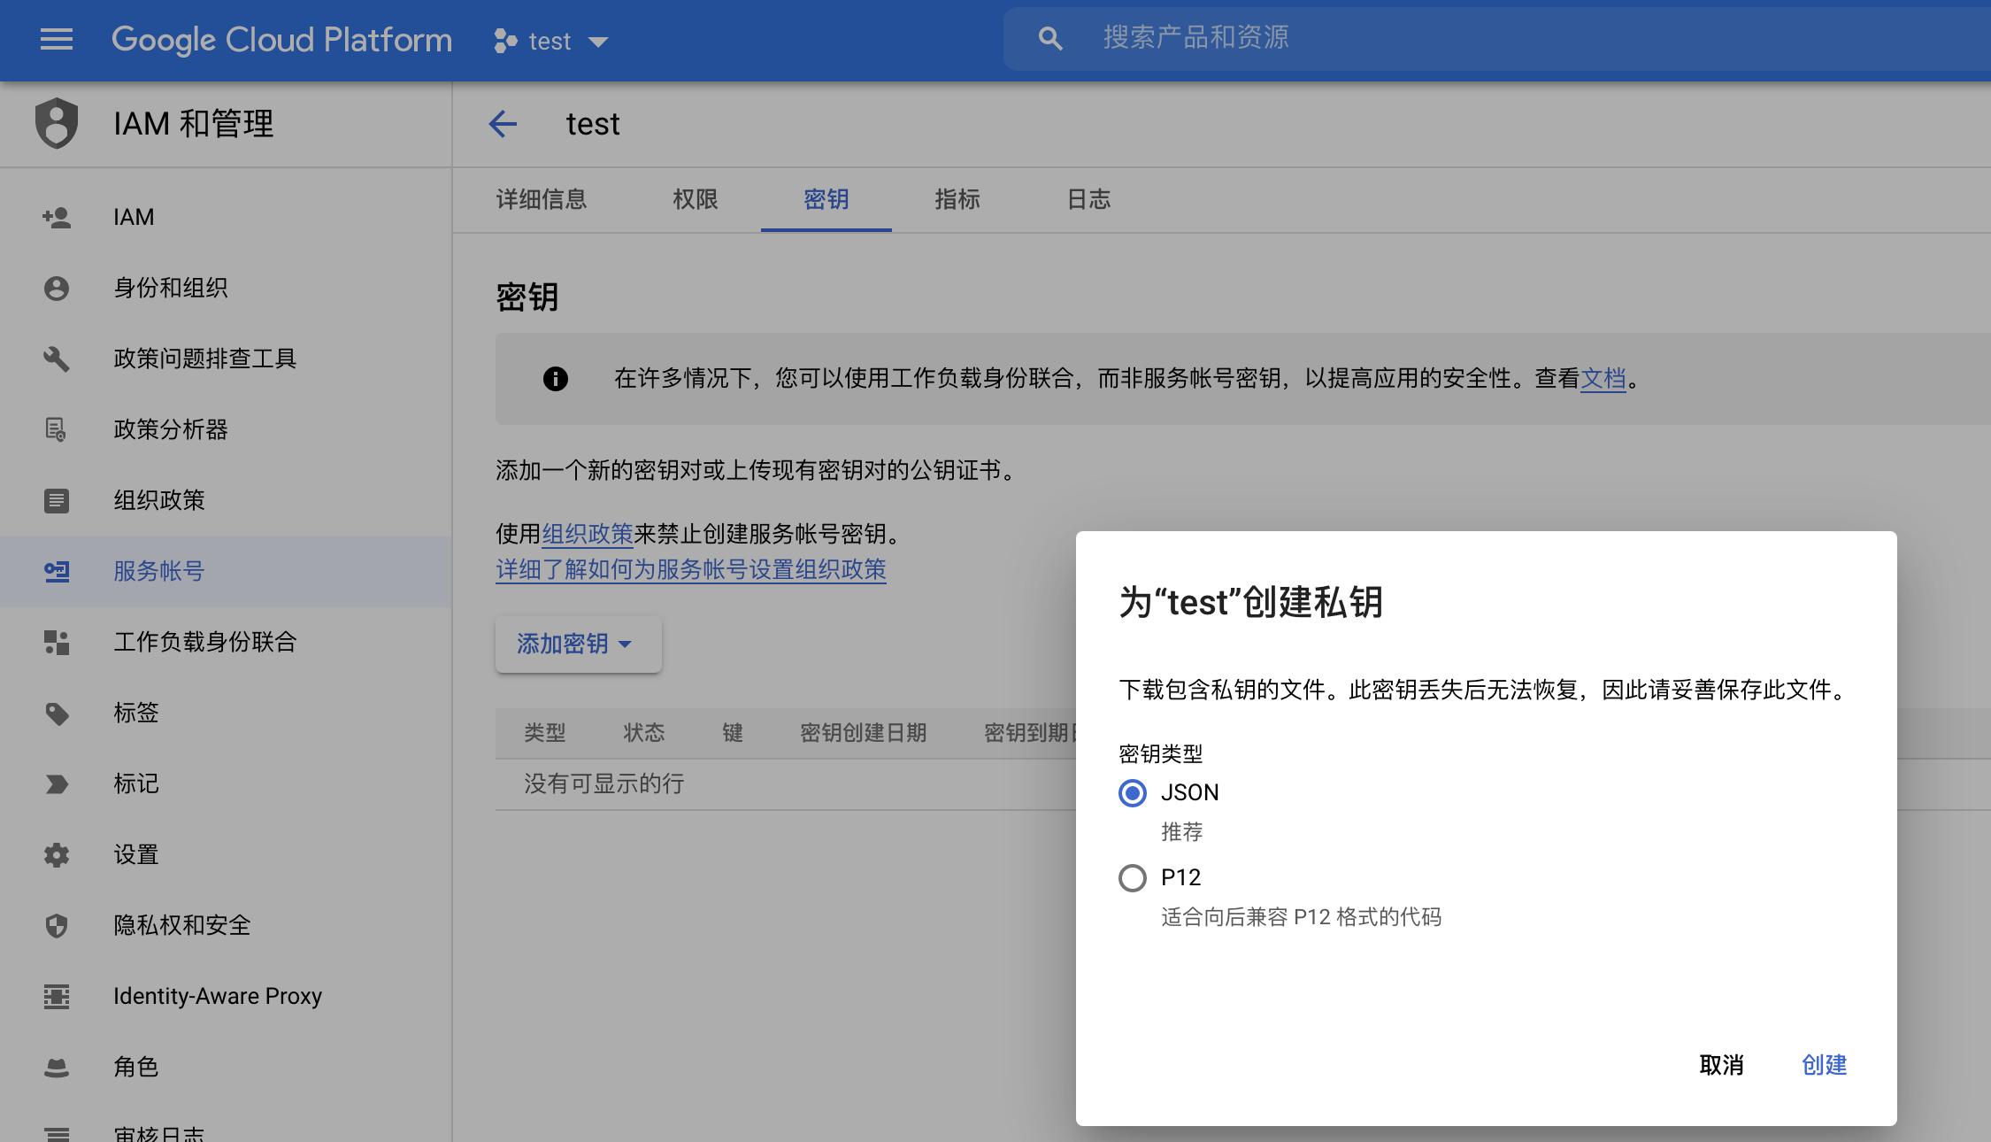Click the 政策问题排查工具 wrench icon
Screen dimensions: 1991x1142
[x=55, y=359]
